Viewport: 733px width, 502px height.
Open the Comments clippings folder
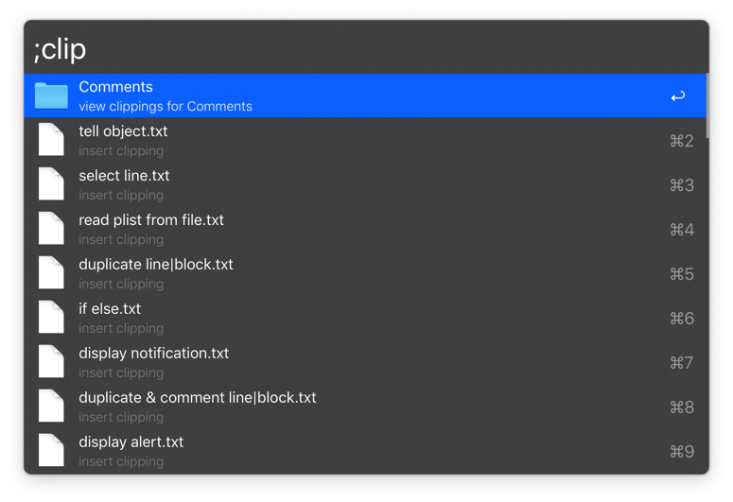pyautogui.click(x=166, y=95)
